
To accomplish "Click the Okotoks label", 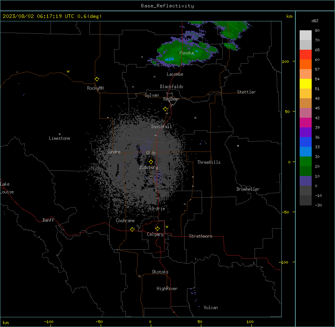I will pos(160,272).
